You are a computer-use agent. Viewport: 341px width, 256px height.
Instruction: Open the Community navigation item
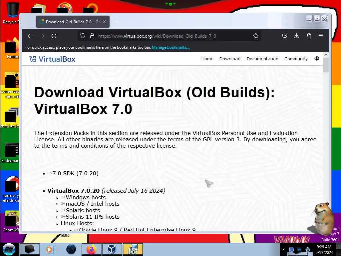tap(296, 59)
